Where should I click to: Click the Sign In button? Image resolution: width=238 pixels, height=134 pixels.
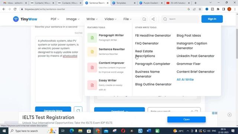[212, 19]
